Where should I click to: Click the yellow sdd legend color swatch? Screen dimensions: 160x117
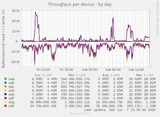click(x=5, y=90)
